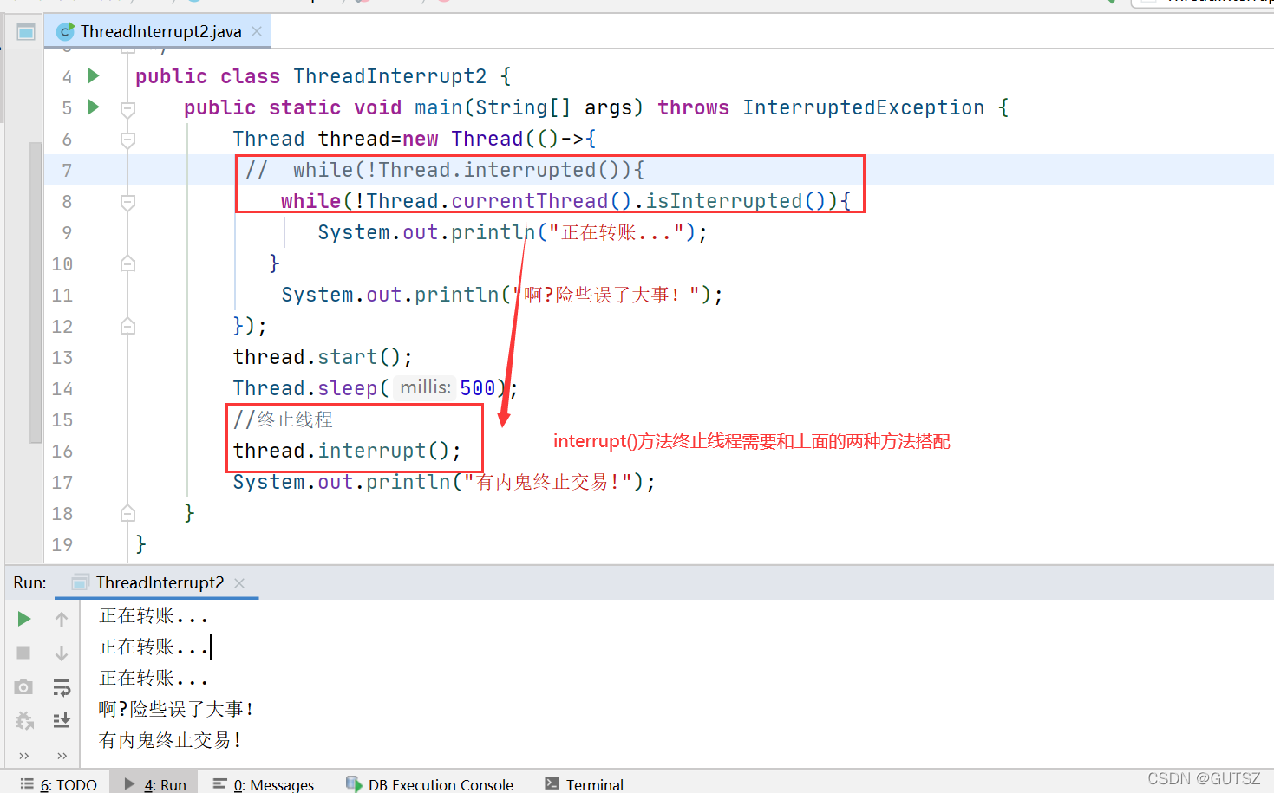The width and height of the screenshot is (1274, 793).
Task: Open the DB Execution Console tool window
Action: tap(429, 783)
